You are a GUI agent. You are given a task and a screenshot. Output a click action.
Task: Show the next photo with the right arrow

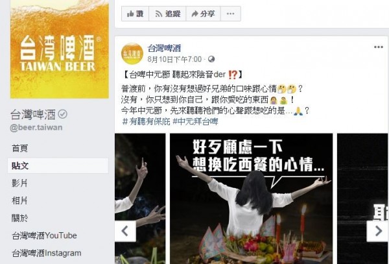[x=377, y=231]
